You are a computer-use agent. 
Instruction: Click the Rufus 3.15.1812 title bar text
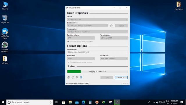(x=74, y=8)
